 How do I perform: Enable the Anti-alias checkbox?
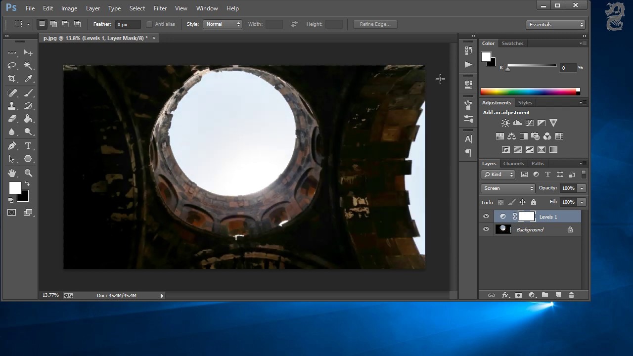click(x=149, y=24)
